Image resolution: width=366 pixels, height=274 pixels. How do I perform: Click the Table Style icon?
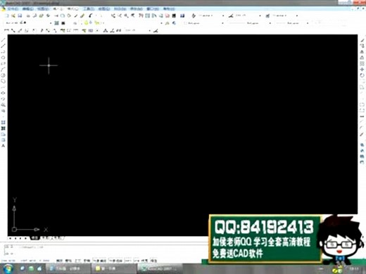coord(267,15)
